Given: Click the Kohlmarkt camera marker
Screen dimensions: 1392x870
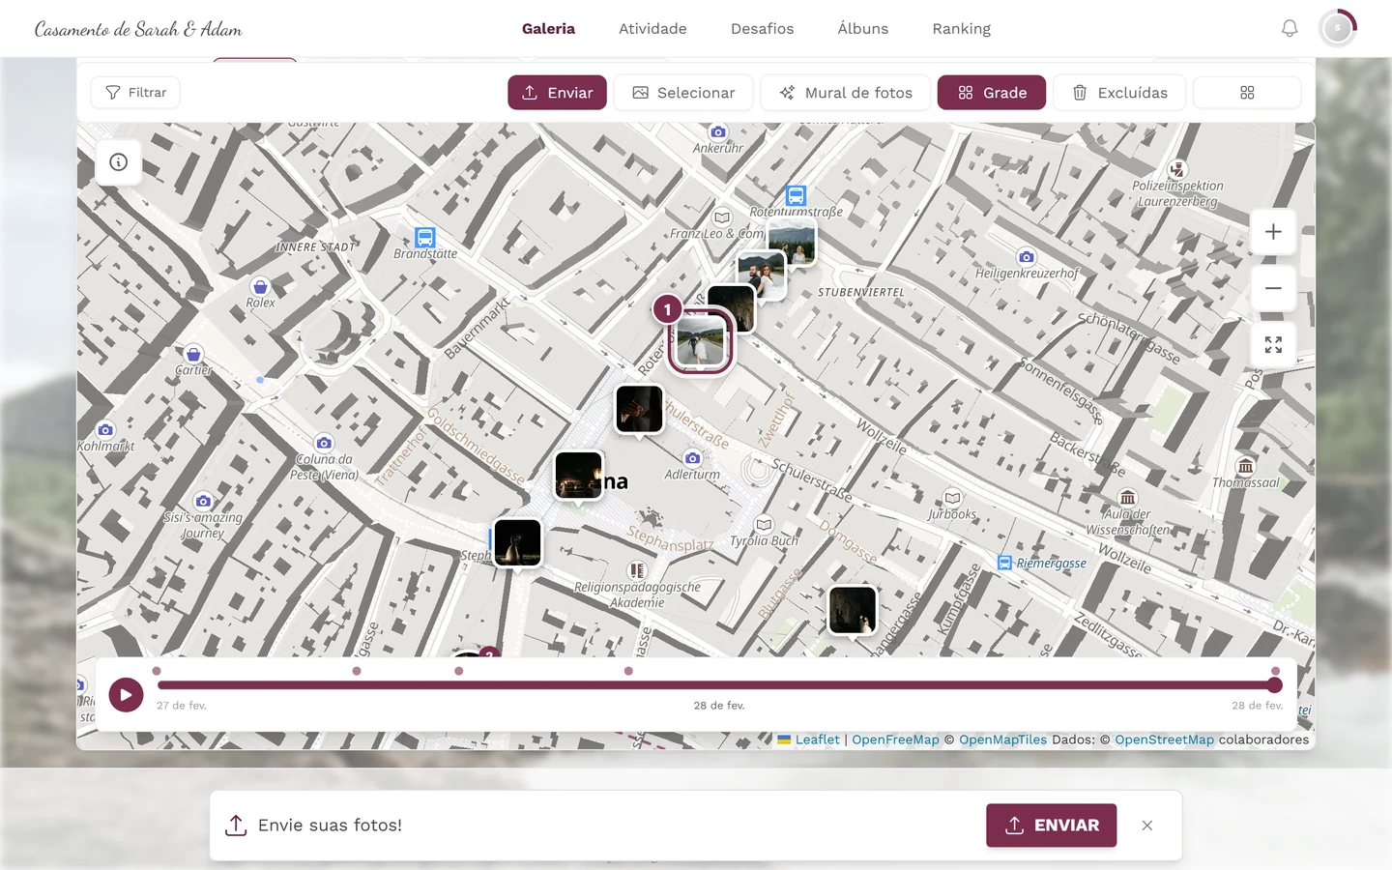Looking at the screenshot, I should click(x=105, y=430).
